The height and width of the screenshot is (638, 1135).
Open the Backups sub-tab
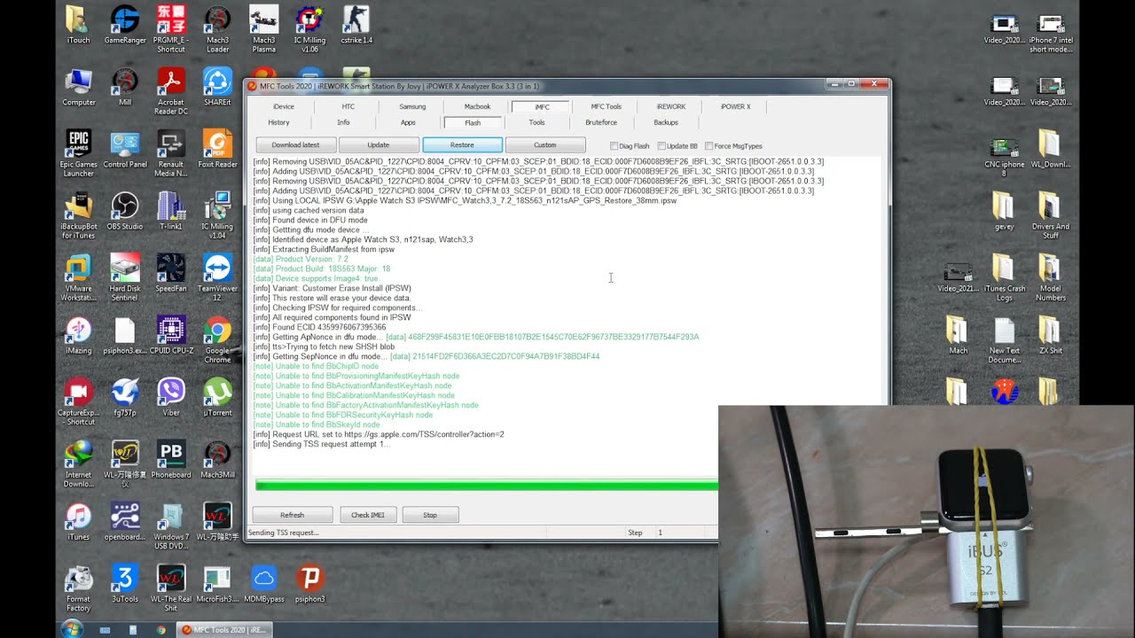coord(666,122)
